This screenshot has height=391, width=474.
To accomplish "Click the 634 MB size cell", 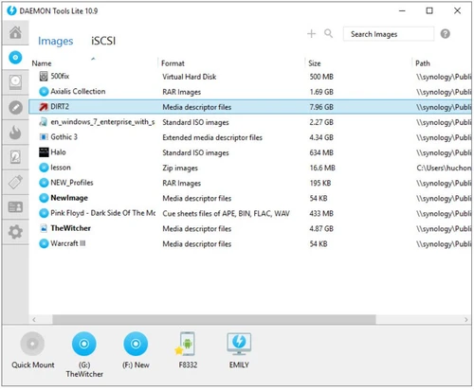I will click(321, 152).
